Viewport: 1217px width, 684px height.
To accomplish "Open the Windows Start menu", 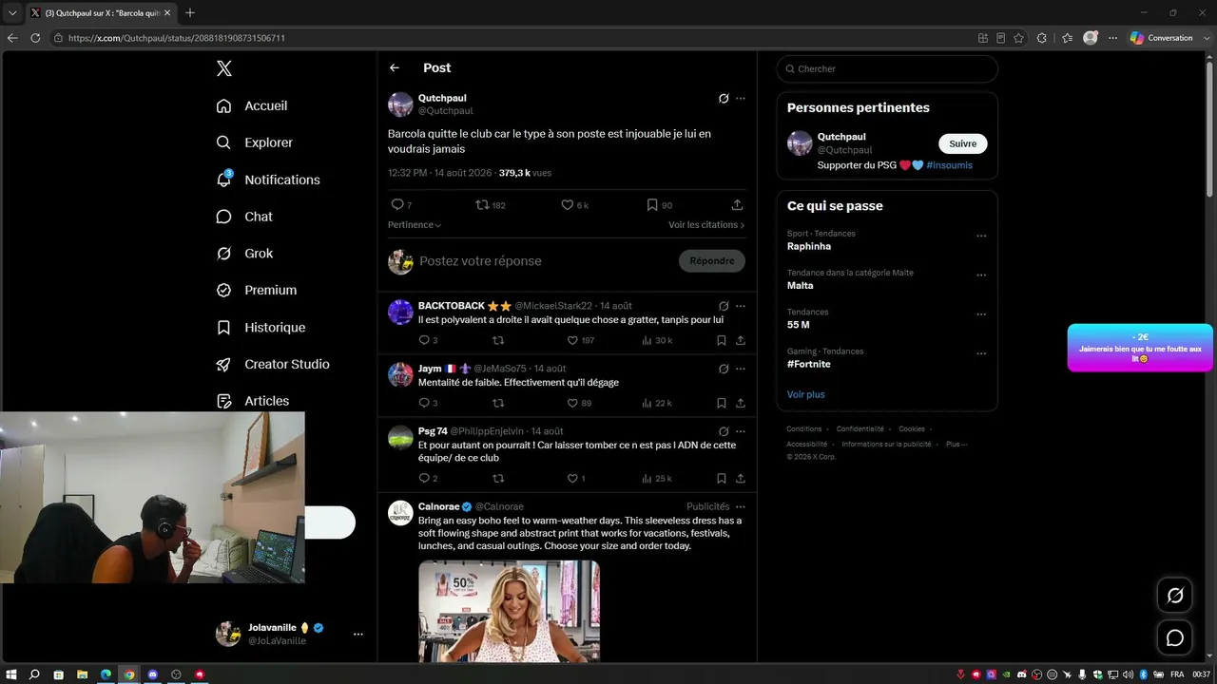I will (x=11, y=674).
